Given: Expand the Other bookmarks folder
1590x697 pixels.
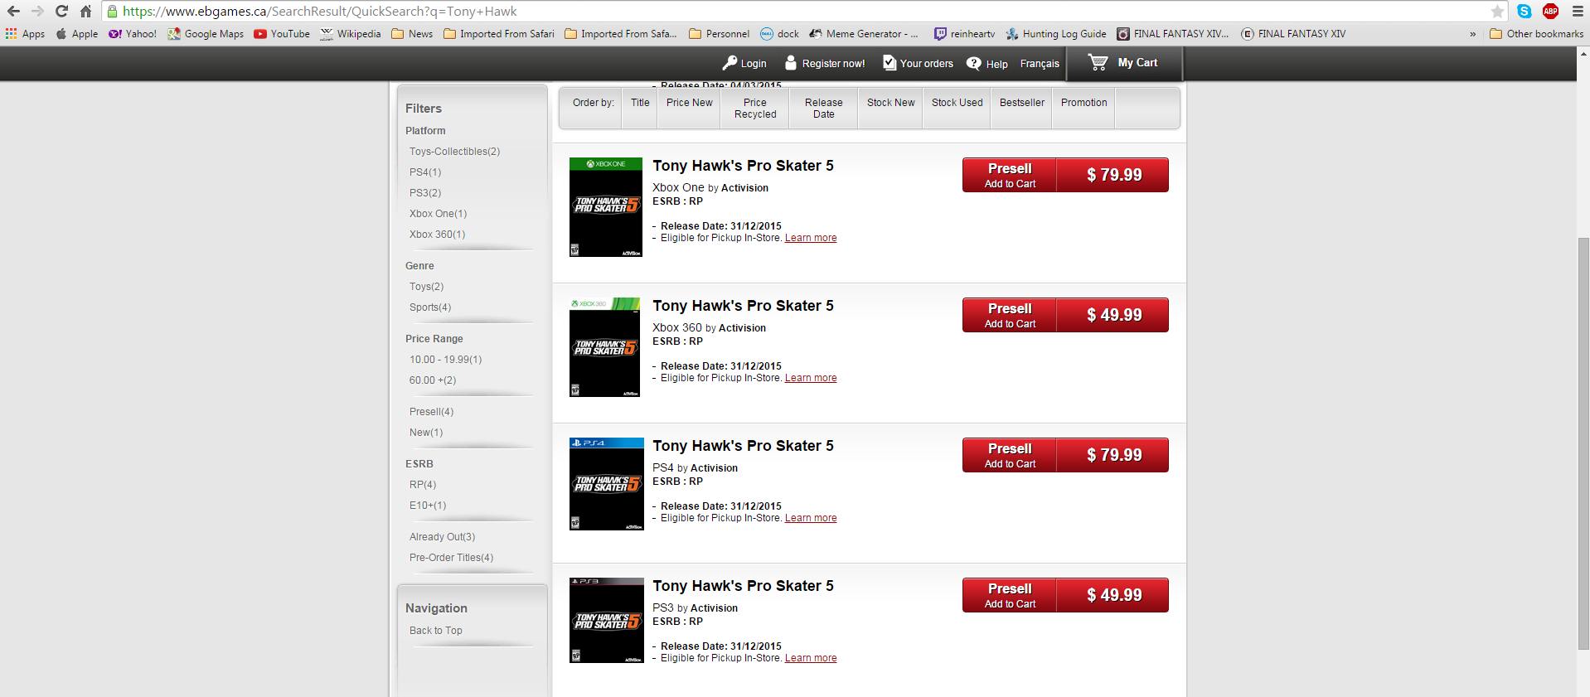Looking at the screenshot, I should [x=1537, y=34].
